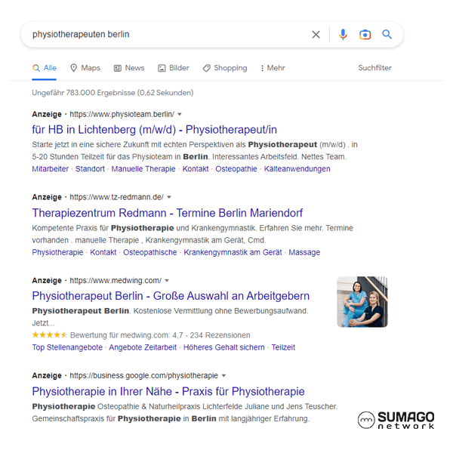This screenshot has width=453, height=453.
Task: Open 'Physiotherapeut Berlin - Große Auswahl an Arbeitgebern'
Action: [x=171, y=296]
